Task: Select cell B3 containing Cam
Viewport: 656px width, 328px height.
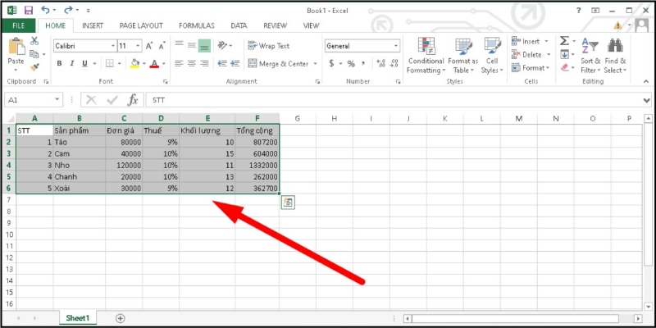Action: coord(78,153)
